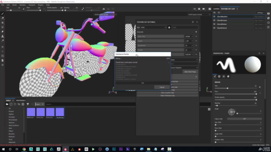The image size is (271, 152).
Task: Open Base Color format dropdown
Action: [x=189, y=36]
